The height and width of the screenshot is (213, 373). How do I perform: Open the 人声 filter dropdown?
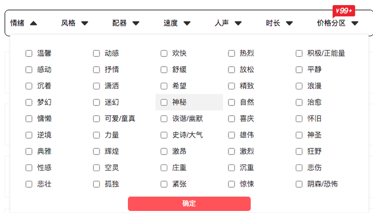tap(228, 23)
